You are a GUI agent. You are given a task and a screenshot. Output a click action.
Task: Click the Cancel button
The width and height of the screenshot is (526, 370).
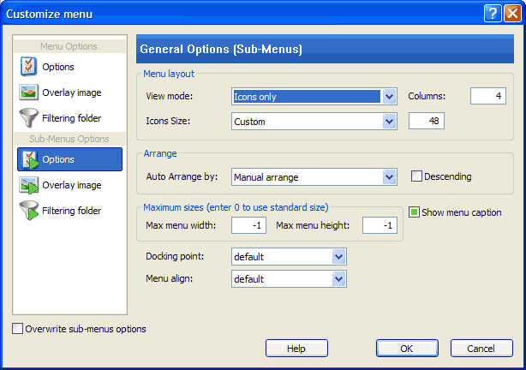click(x=481, y=349)
